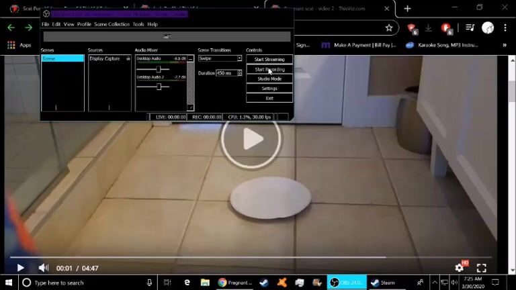This screenshot has height=290, width=516.
Task: Open a new Chrome tab with plus
Action: (407, 8)
